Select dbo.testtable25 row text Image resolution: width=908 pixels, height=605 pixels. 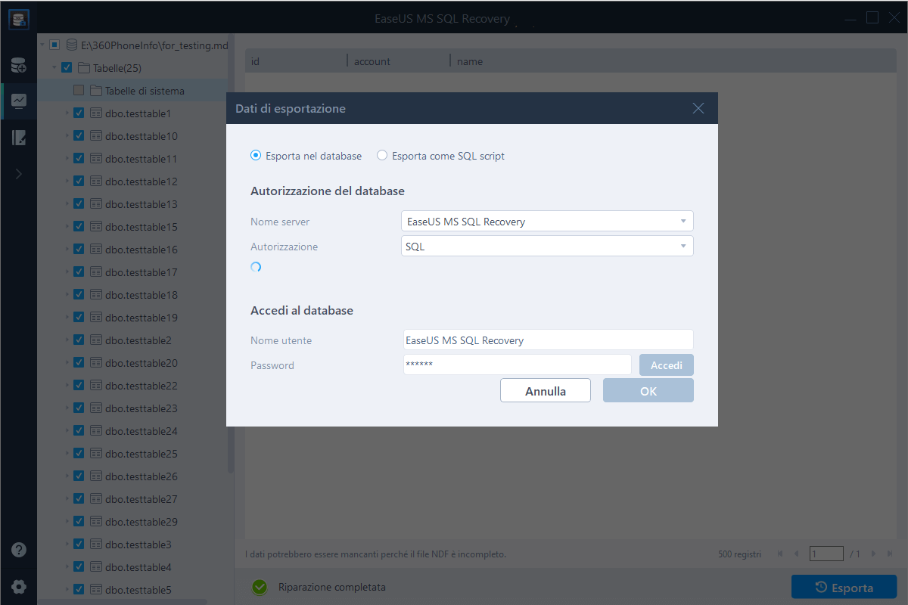[141, 454]
